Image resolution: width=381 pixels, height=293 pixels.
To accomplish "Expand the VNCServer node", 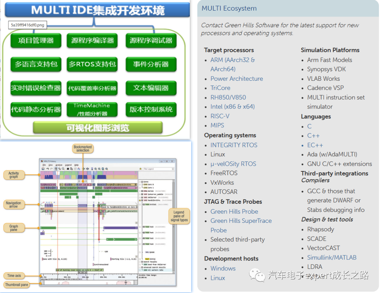I will [x=142, y=197].
